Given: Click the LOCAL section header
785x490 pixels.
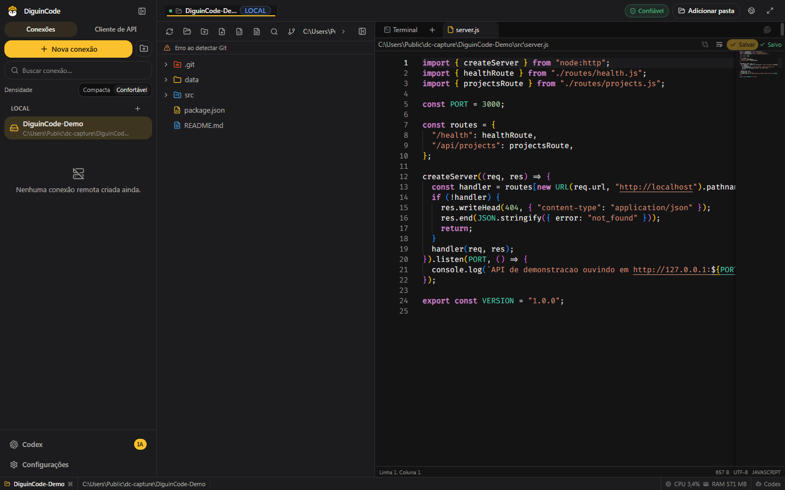Looking at the screenshot, I should [x=20, y=108].
